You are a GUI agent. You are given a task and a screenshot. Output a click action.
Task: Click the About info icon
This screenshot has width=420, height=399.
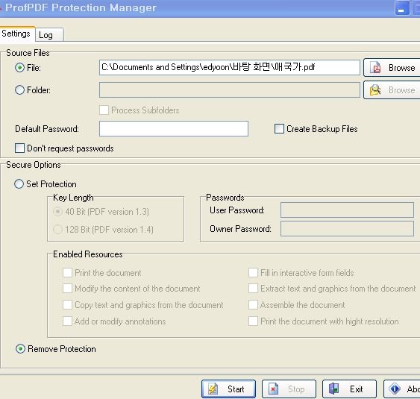coord(395,389)
